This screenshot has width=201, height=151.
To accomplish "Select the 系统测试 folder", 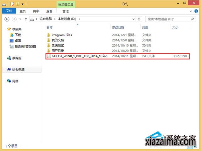I will [x=58, y=45].
